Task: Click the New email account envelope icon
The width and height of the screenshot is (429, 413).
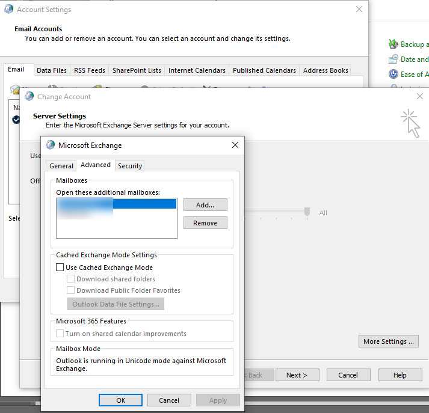Action: tap(15, 89)
